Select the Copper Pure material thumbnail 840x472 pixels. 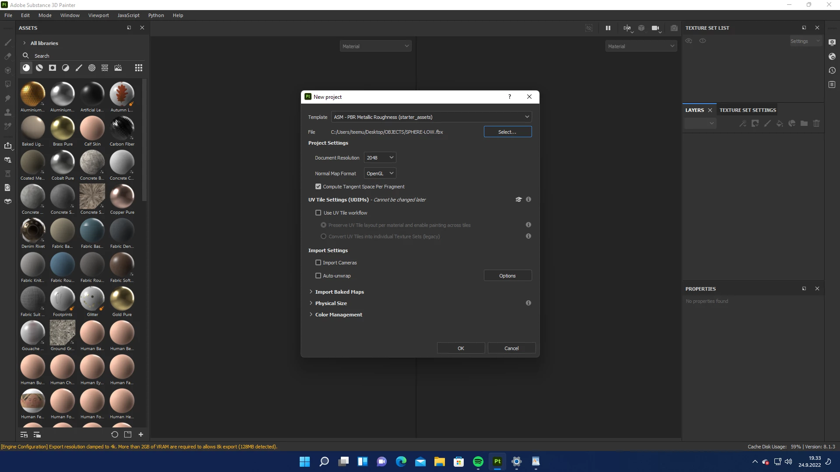pyautogui.click(x=122, y=196)
